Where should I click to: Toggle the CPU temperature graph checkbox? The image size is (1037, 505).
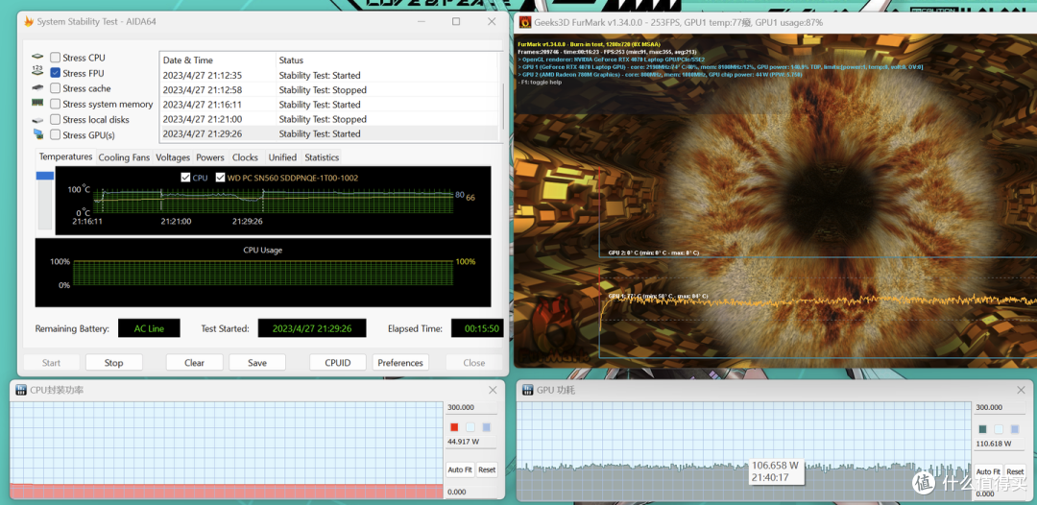pos(185,178)
